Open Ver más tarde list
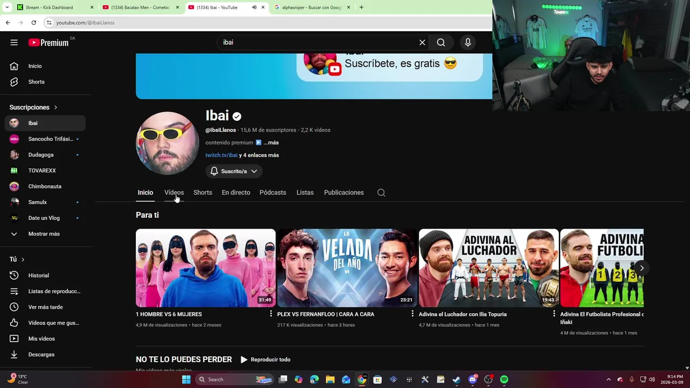 45,307
